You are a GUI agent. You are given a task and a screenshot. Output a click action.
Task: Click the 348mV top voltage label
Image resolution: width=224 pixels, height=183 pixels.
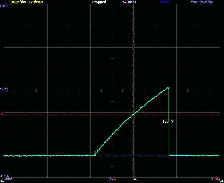point(4,6)
